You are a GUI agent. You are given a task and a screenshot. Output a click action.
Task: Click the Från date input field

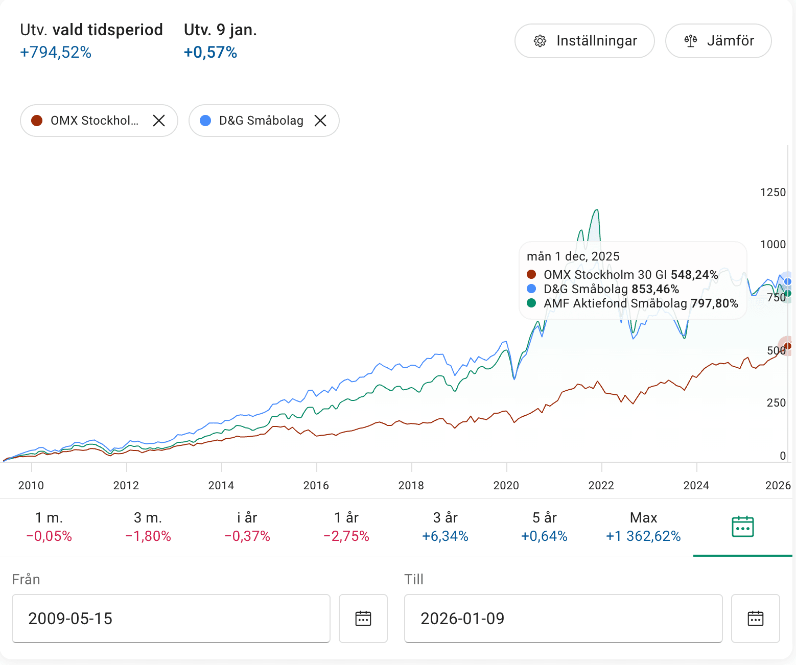[171, 619]
